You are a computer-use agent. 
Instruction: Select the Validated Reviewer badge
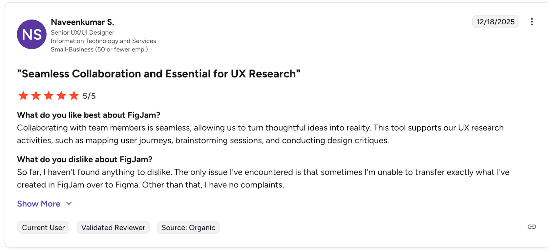tap(113, 227)
